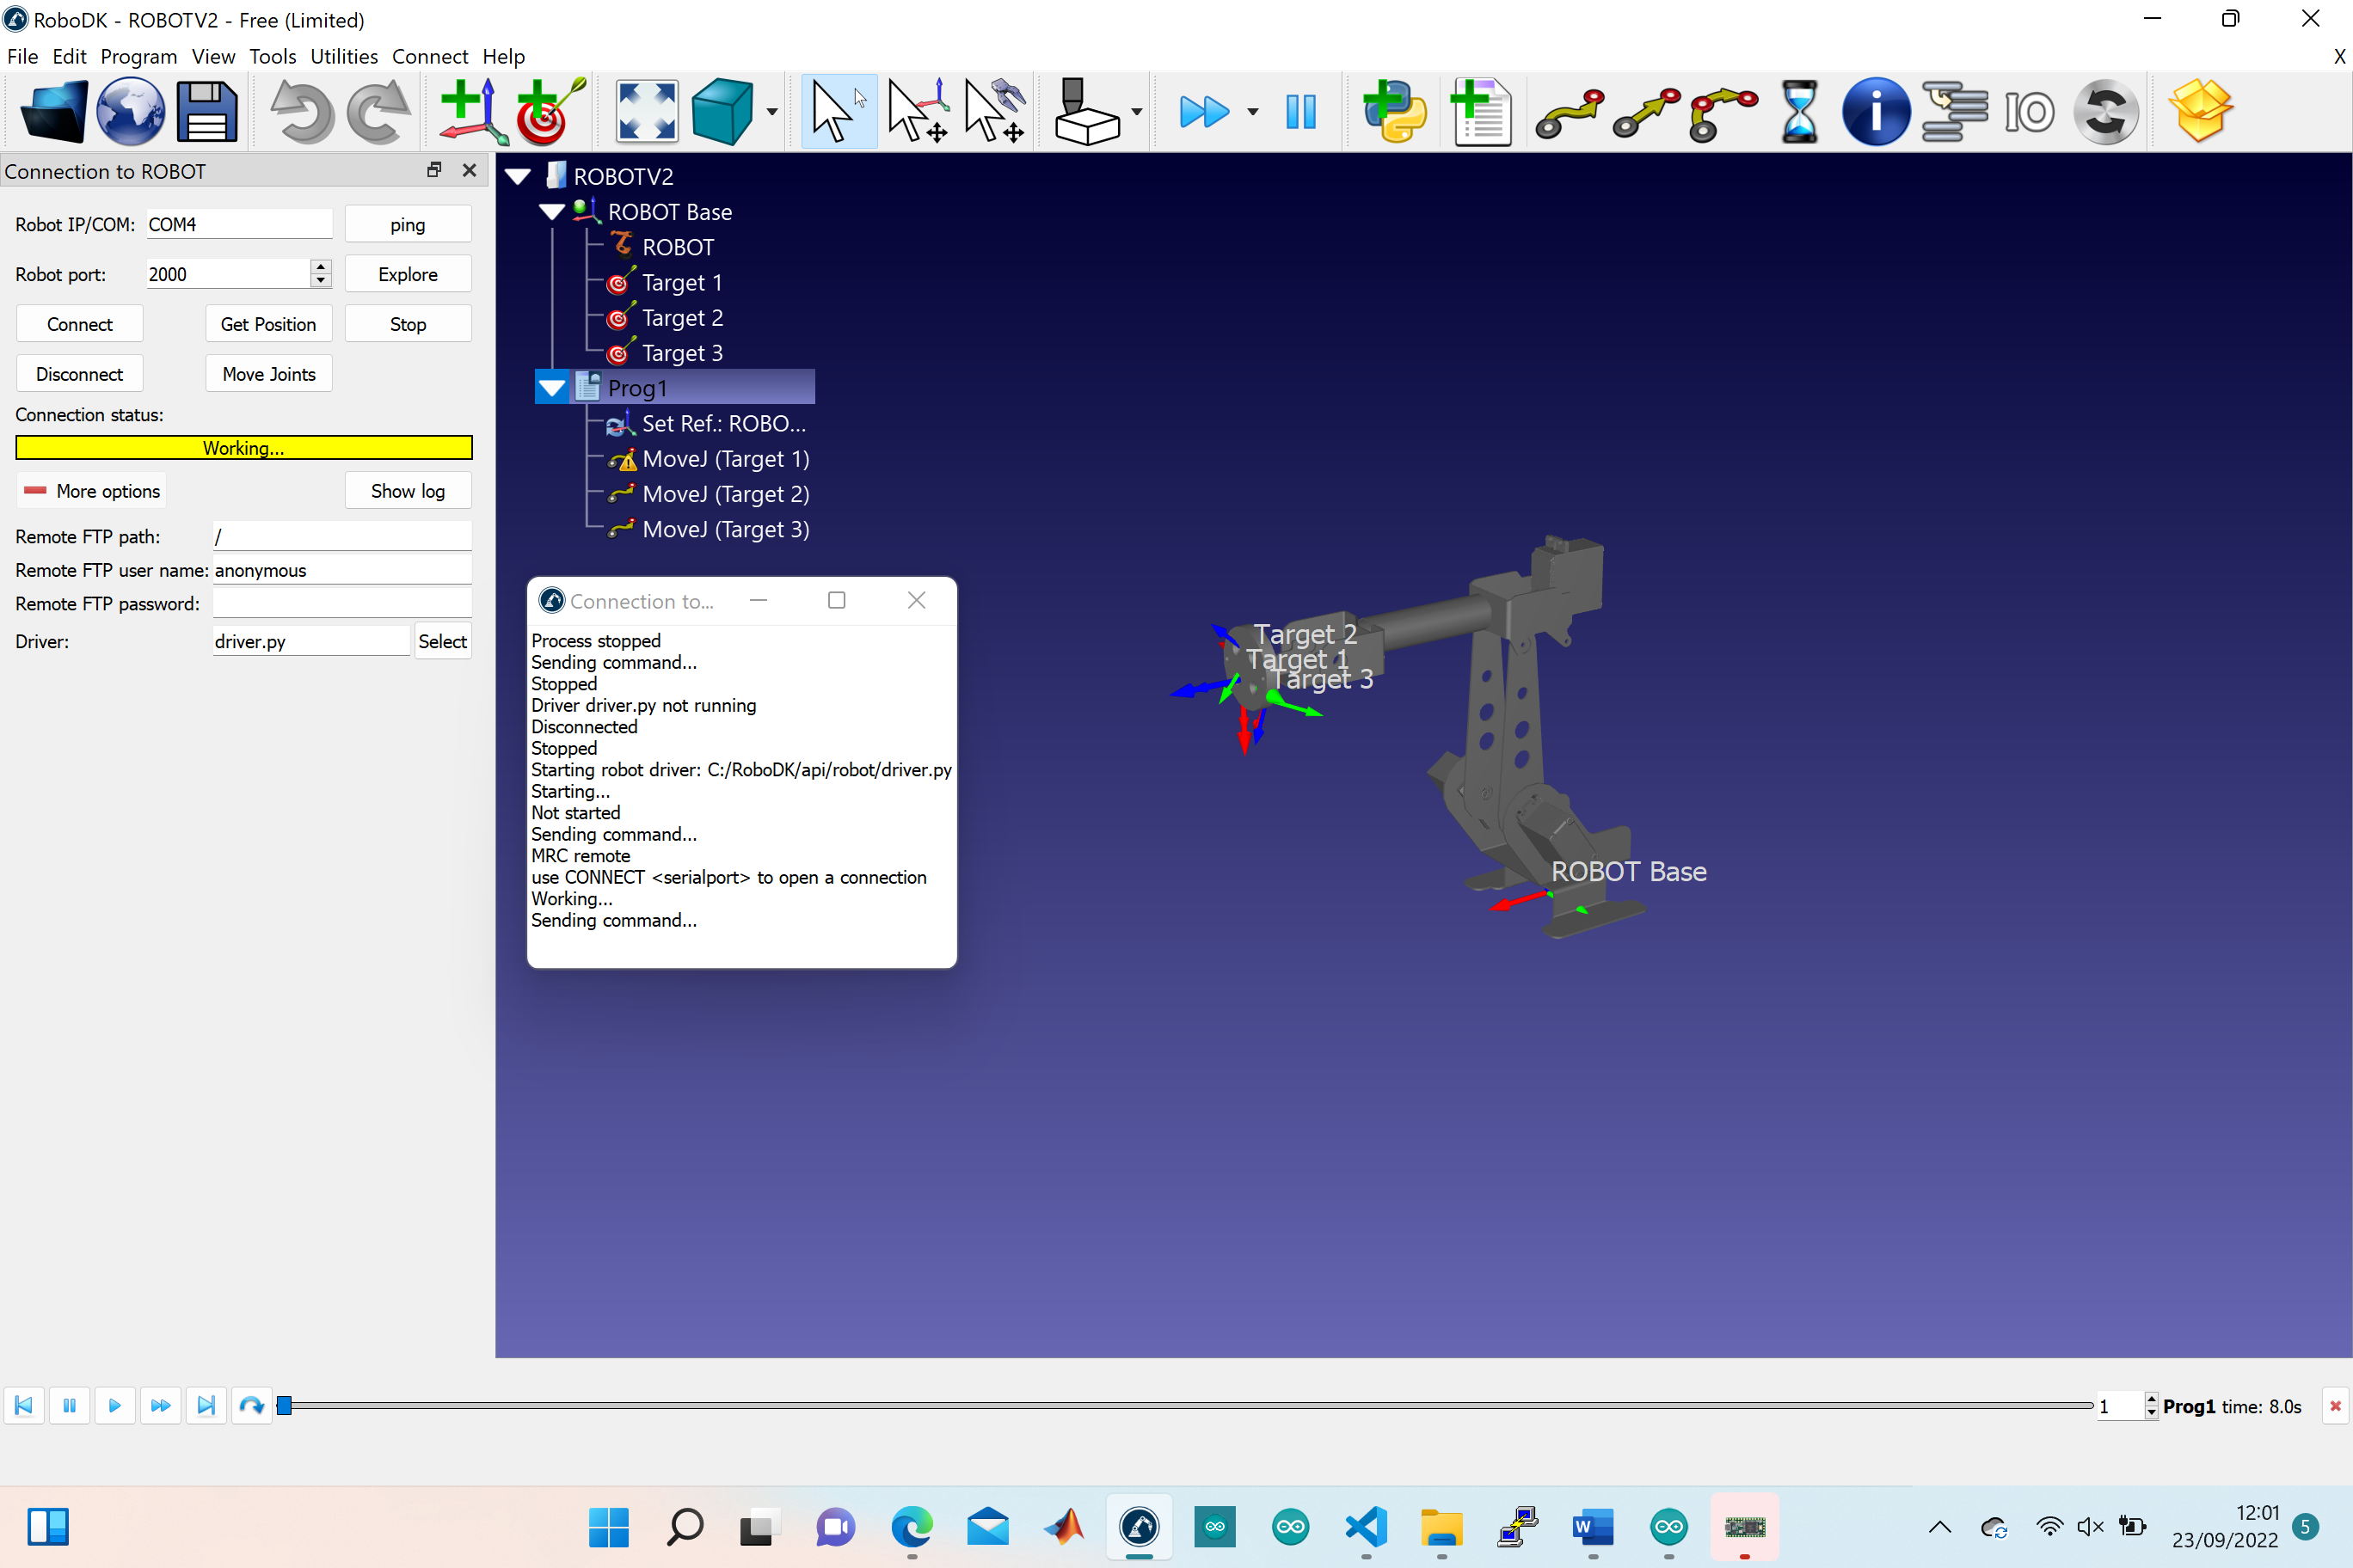This screenshot has height=1568, width=2353.
Task: Open the Utilities menu
Action: [x=343, y=56]
